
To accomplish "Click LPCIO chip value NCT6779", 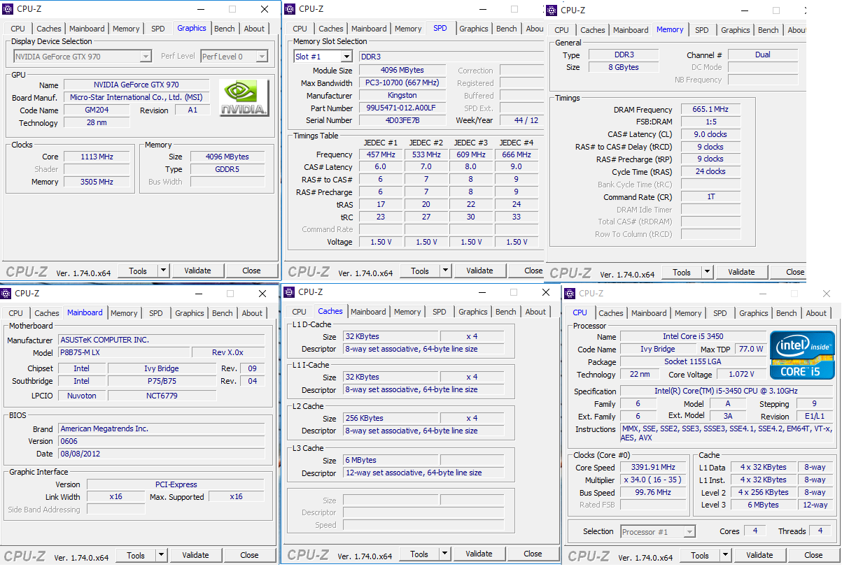I will point(162,395).
